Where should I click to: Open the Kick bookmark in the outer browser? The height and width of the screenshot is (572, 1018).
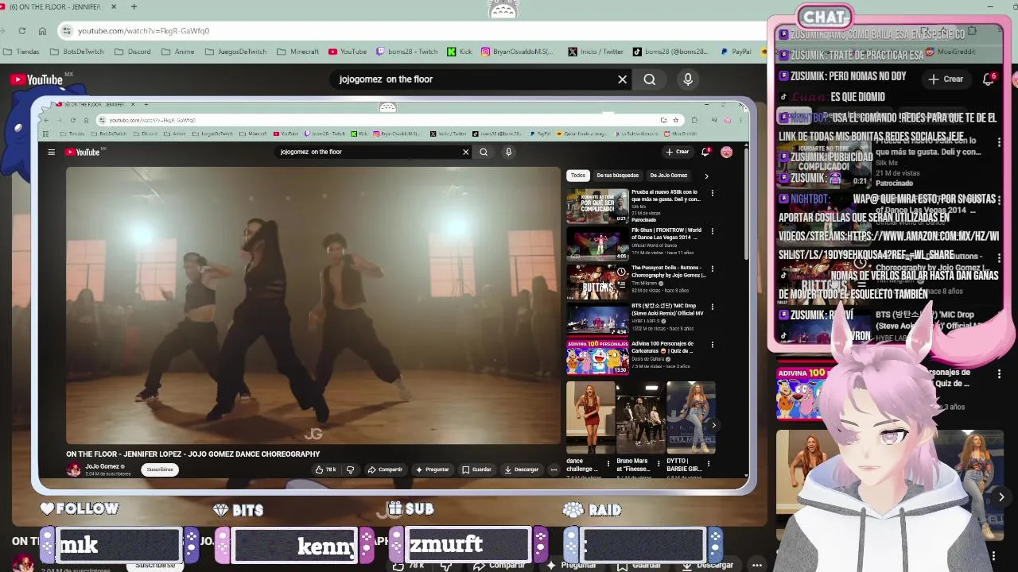460,52
